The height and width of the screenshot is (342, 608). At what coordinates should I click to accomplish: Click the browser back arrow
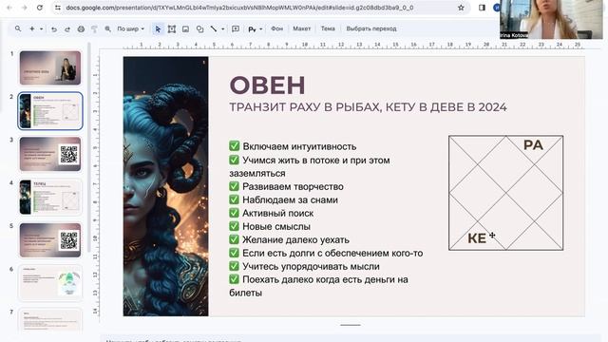coord(9,8)
